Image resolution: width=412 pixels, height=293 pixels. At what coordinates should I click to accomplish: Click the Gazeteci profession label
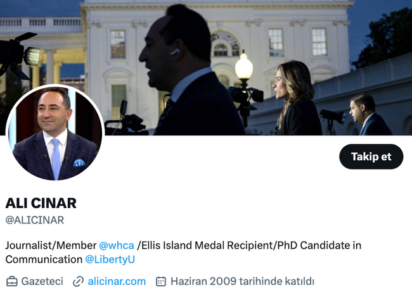pos(42,281)
